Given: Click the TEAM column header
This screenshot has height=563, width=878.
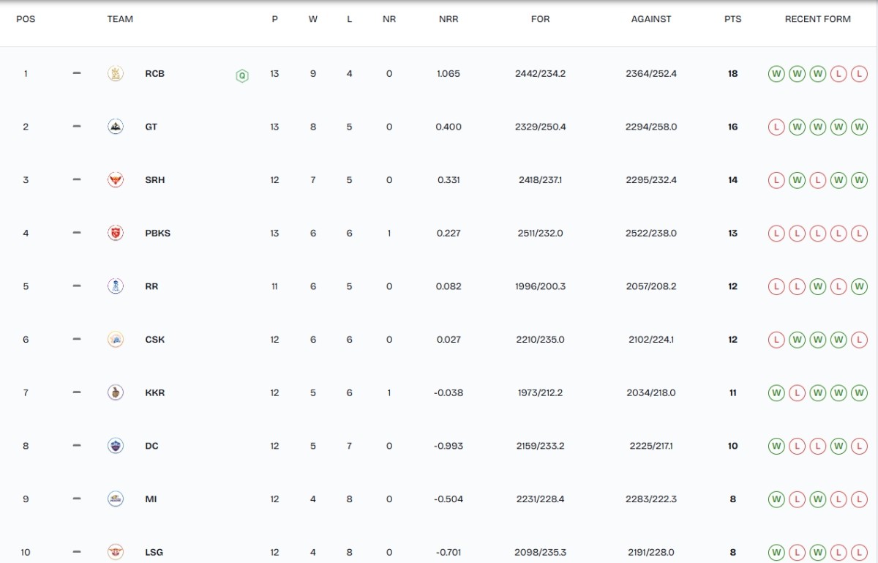Looking at the screenshot, I should pyautogui.click(x=120, y=19).
